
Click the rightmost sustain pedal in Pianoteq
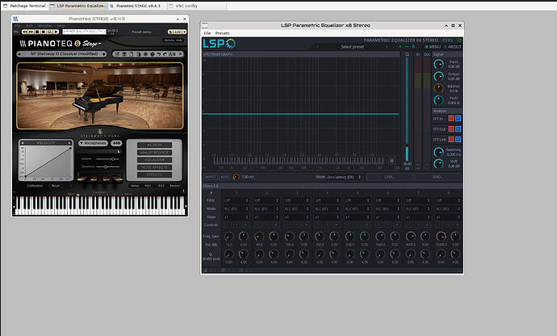click(x=117, y=178)
